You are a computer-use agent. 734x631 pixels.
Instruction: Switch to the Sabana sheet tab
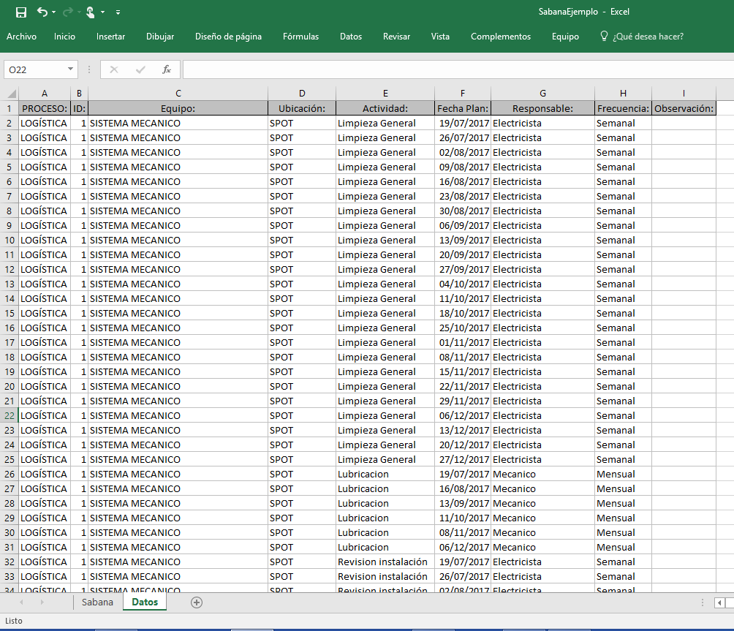tap(97, 602)
